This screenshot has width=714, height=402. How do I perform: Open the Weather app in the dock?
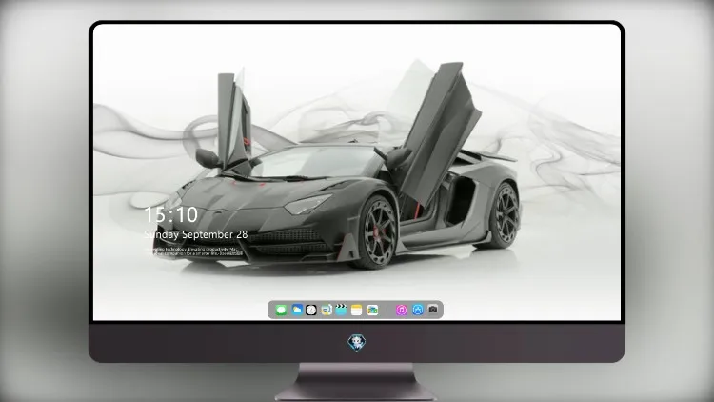[297, 310]
